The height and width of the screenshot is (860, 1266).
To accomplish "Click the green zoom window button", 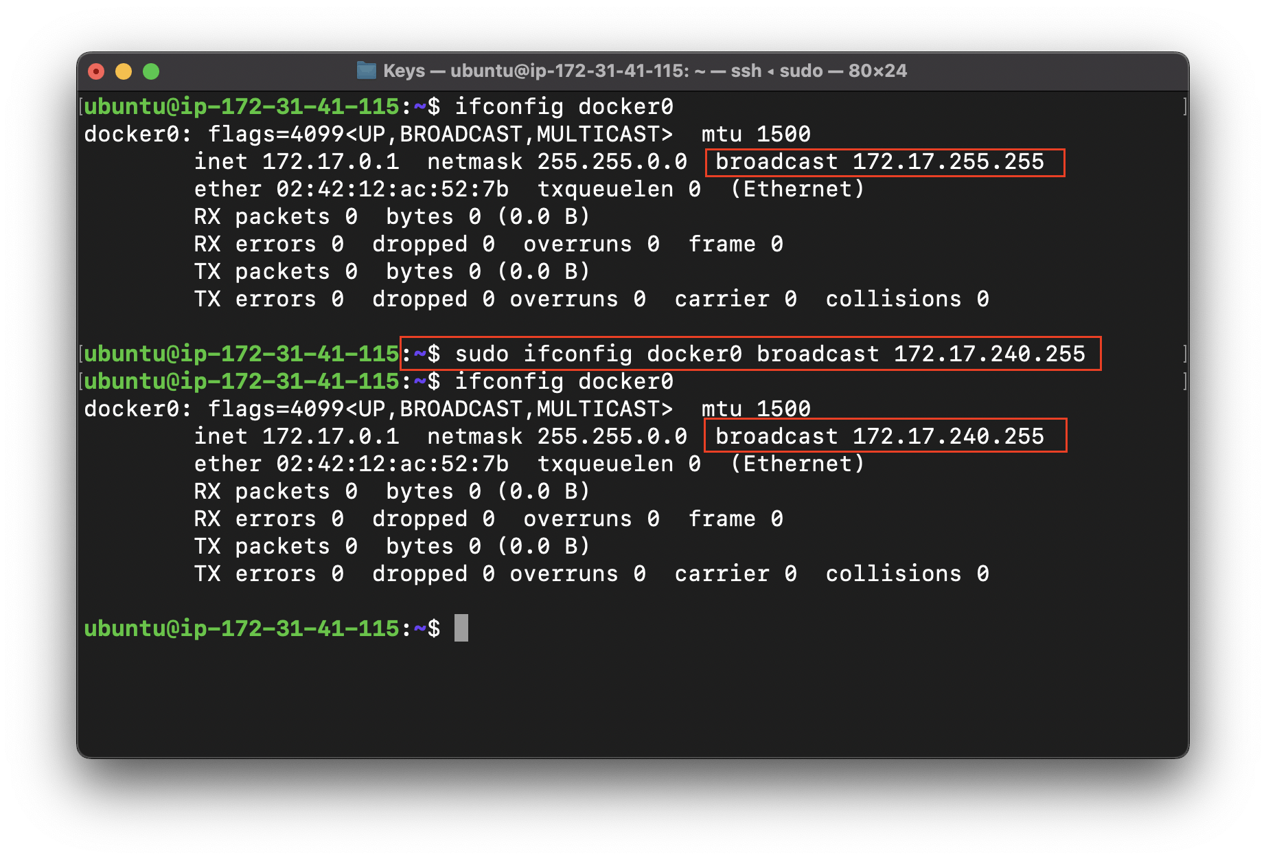I will pos(151,71).
